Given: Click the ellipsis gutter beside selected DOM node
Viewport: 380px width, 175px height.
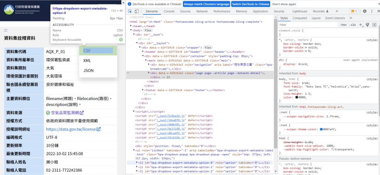Looking at the screenshot, I should click(x=128, y=73).
